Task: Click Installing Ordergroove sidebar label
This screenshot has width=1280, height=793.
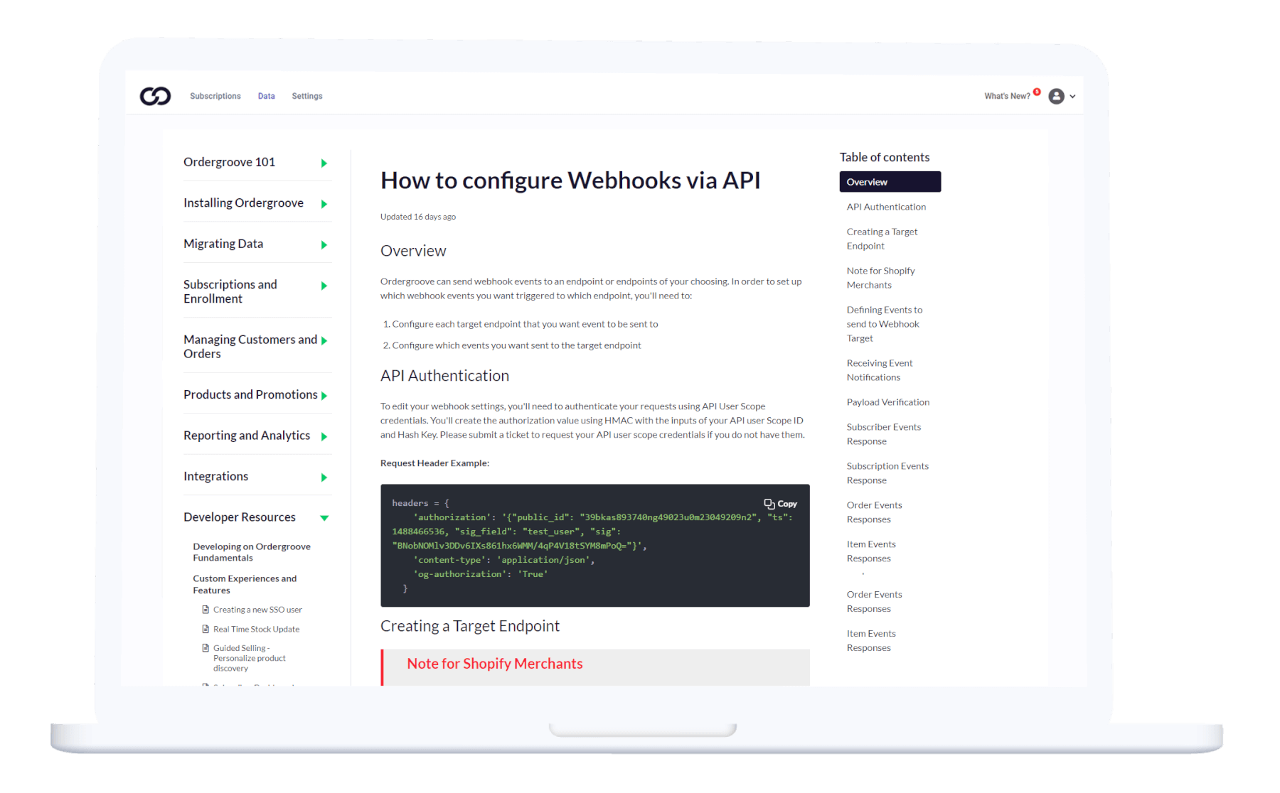Action: tap(243, 203)
